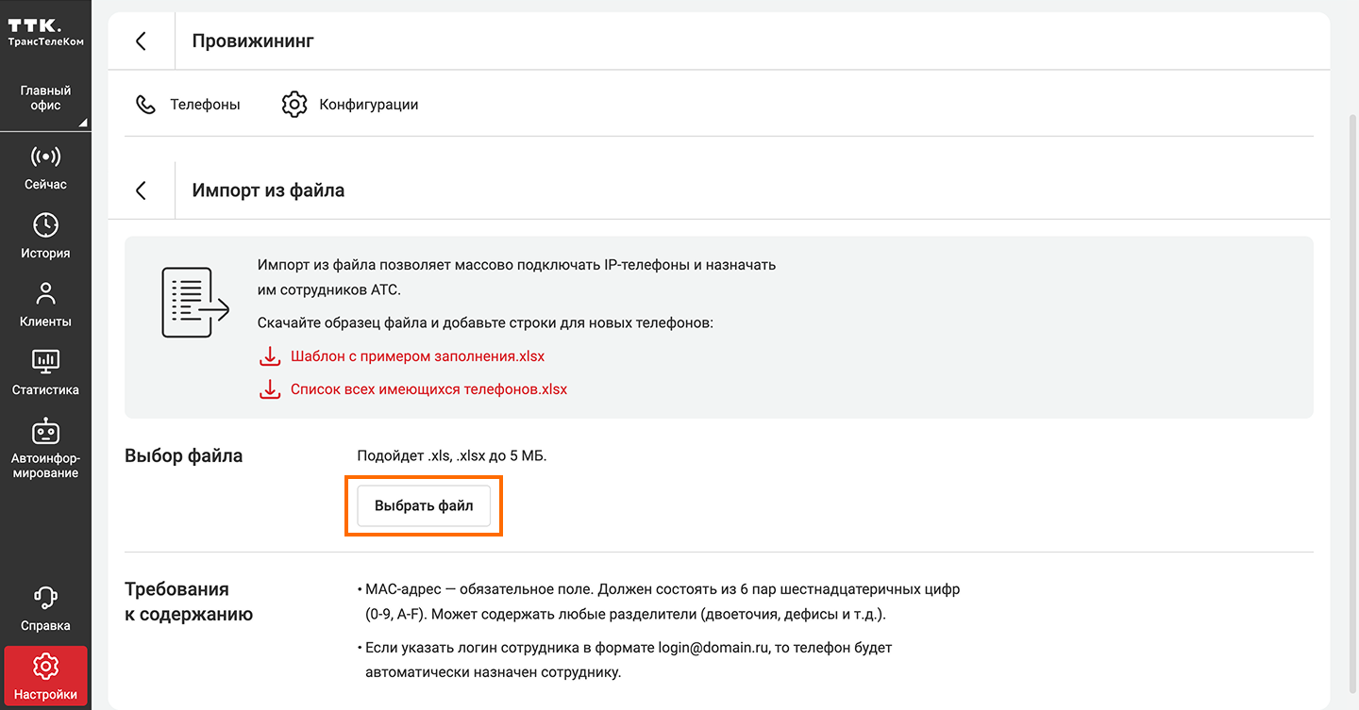
Task: Open the Статистика chart icon
Action: (x=45, y=362)
